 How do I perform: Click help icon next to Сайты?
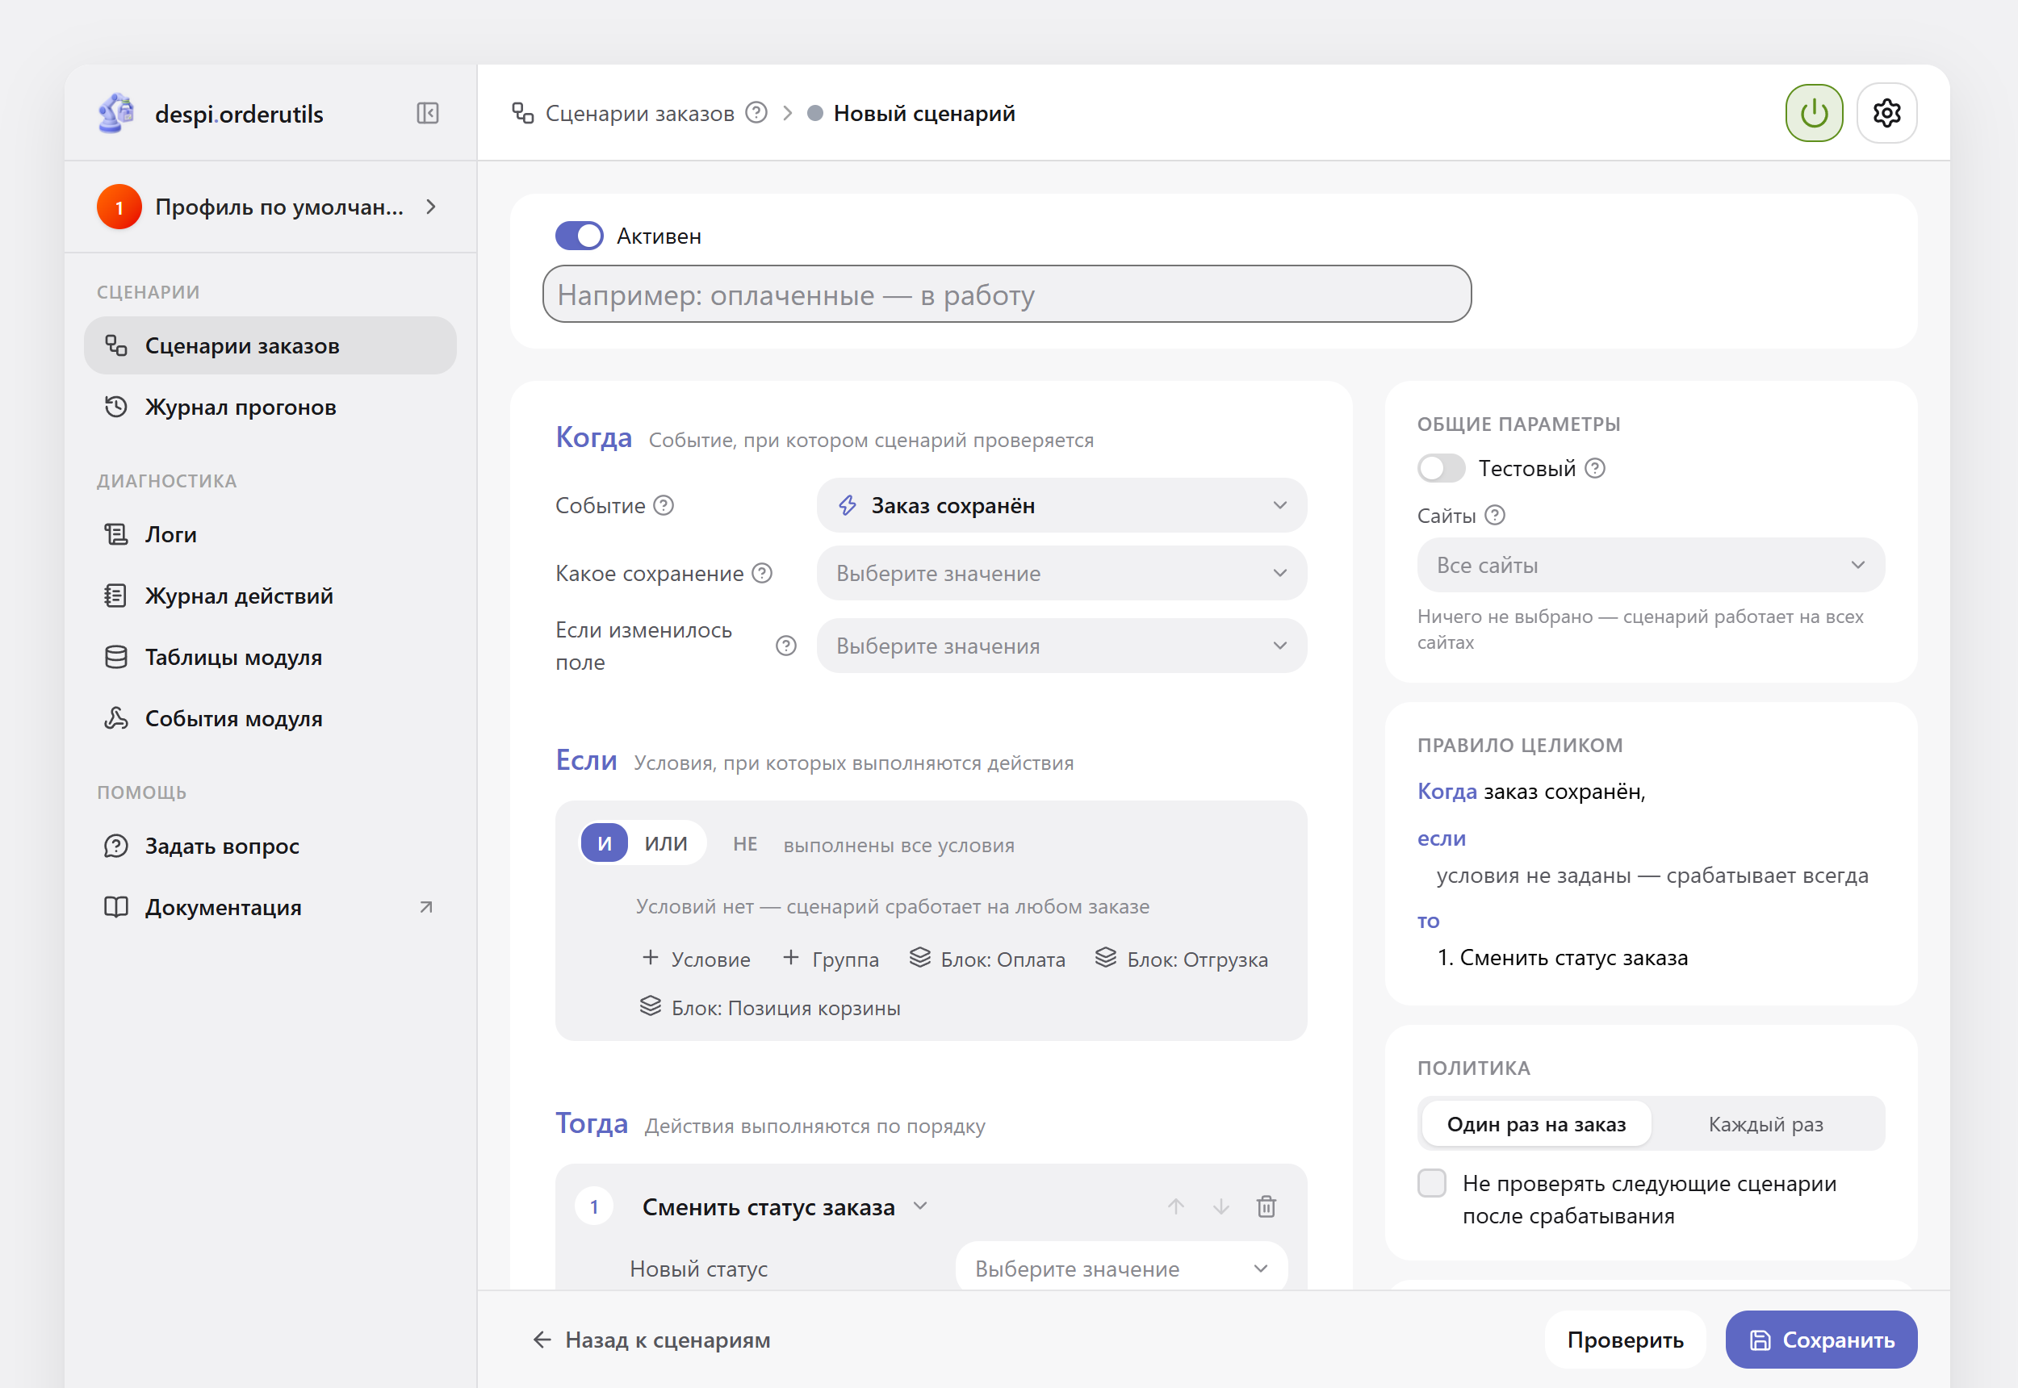point(1494,516)
